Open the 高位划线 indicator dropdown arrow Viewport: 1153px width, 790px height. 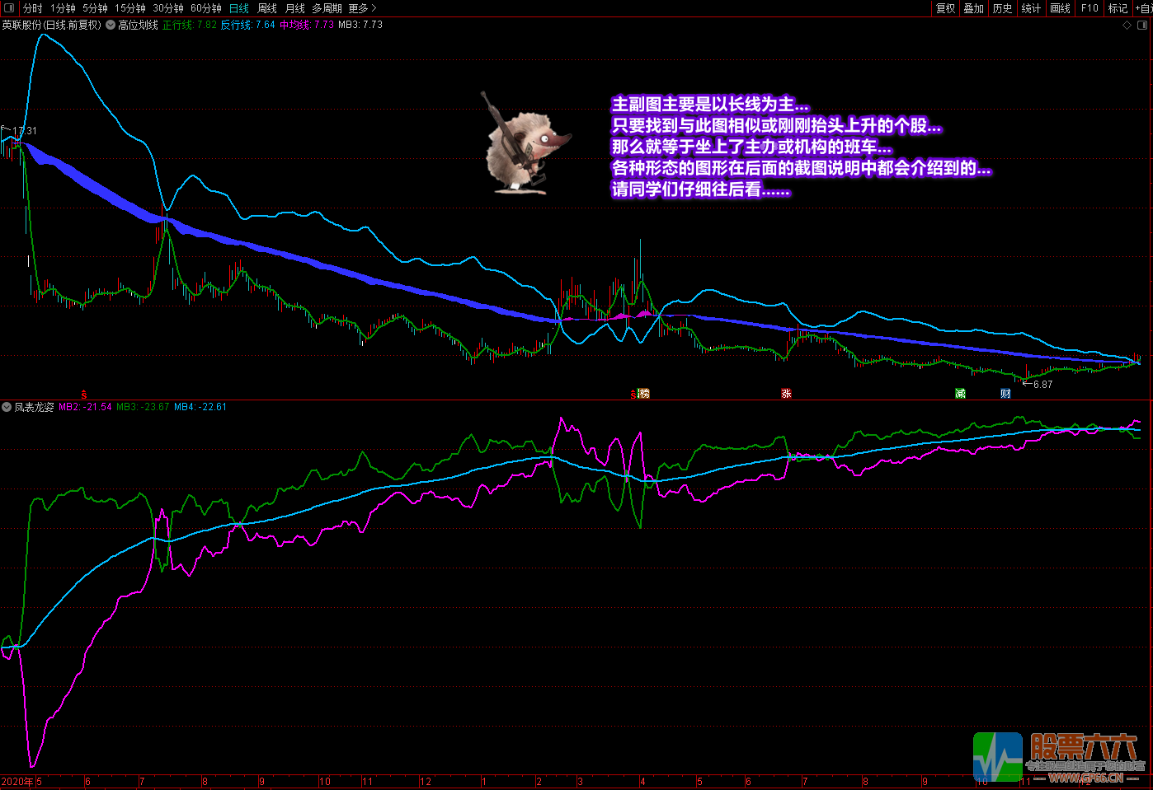(111, 26)
